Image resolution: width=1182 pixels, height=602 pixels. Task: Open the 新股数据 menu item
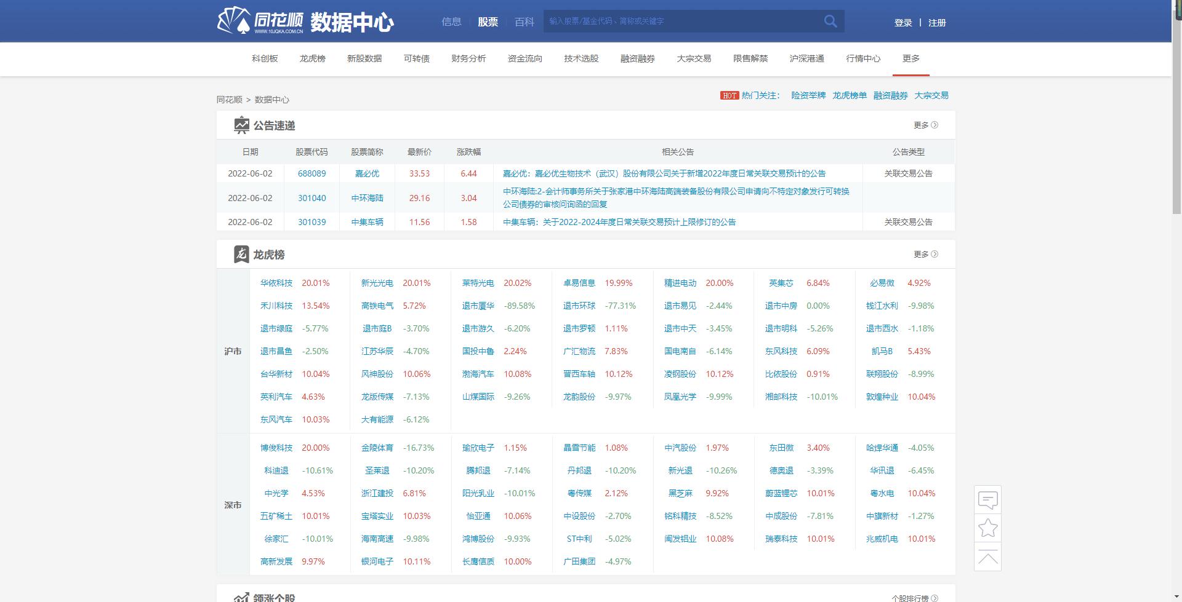pos(364,58)
